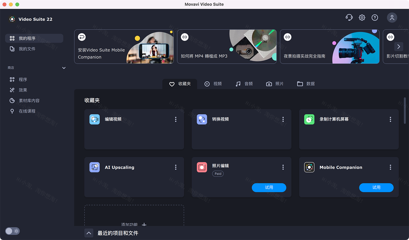Click the 转换视频 app icon
Image resolution: width=409 pixels, height=240 pixels.
click(x=202, y=119)
